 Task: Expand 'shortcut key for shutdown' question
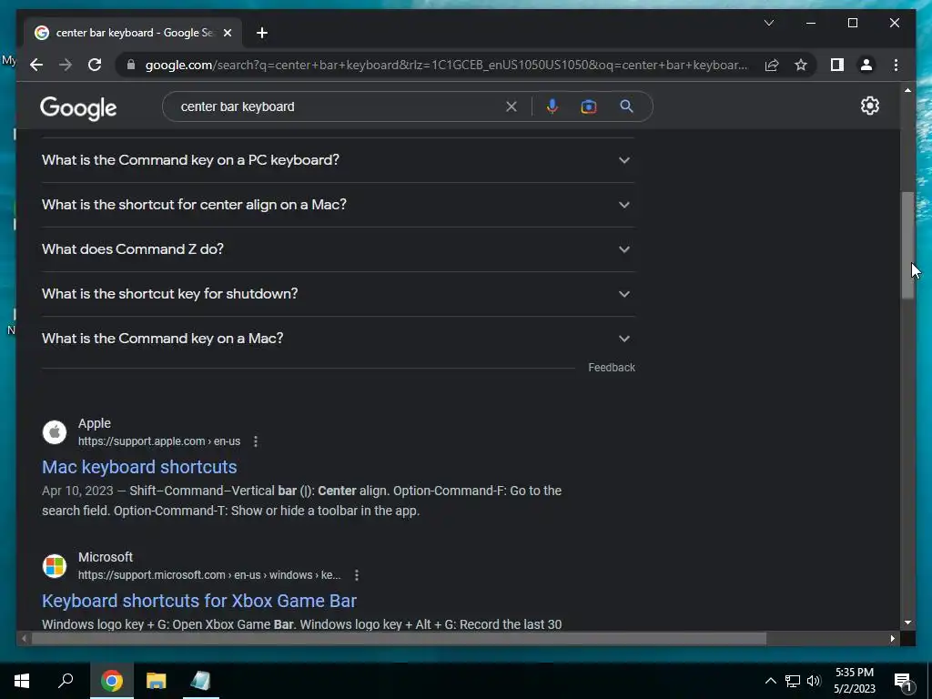point(338,294)
